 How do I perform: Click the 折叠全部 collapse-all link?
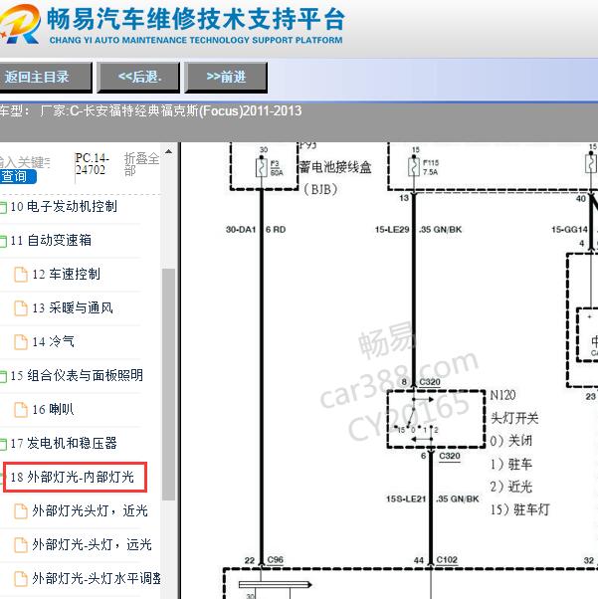coord(141,164)
